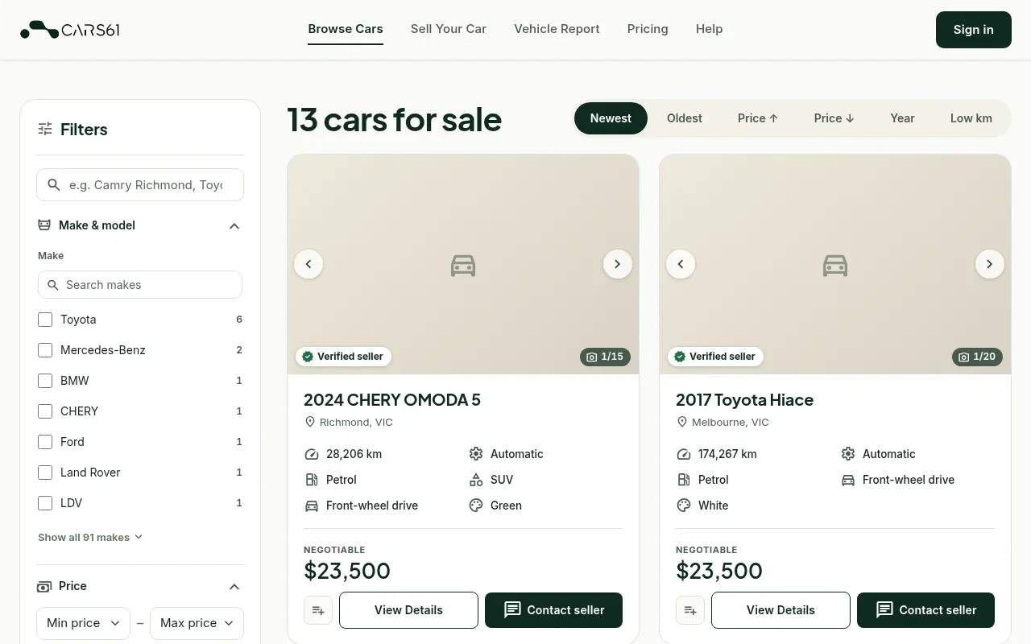Open the Pricing nav item

pyautogui.click(x=648, y=29)
